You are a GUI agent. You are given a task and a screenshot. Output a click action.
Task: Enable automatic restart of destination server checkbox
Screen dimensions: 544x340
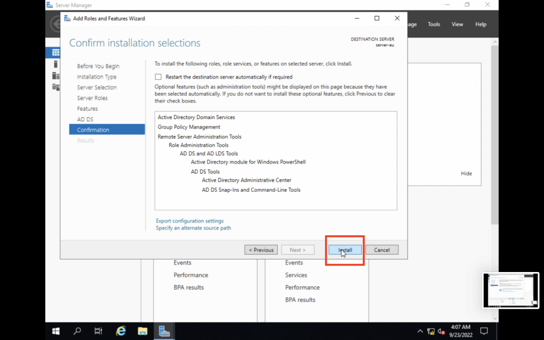(158, 77)
